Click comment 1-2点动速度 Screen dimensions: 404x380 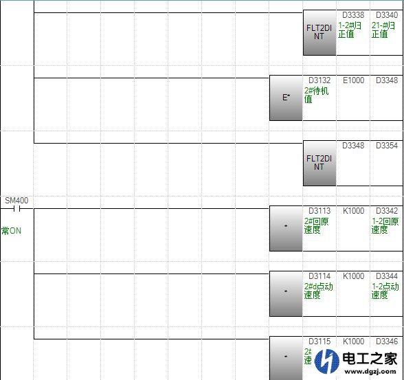(385, 291)
